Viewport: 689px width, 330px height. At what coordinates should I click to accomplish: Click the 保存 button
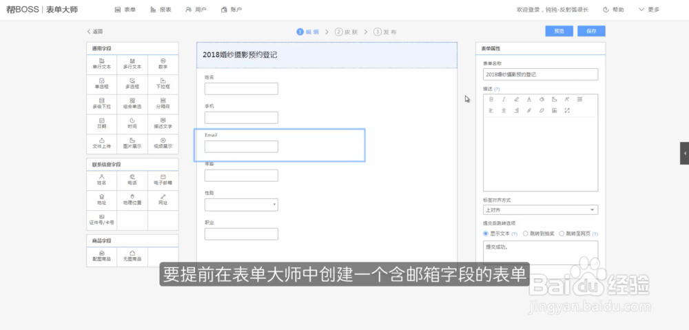point(591,31)
